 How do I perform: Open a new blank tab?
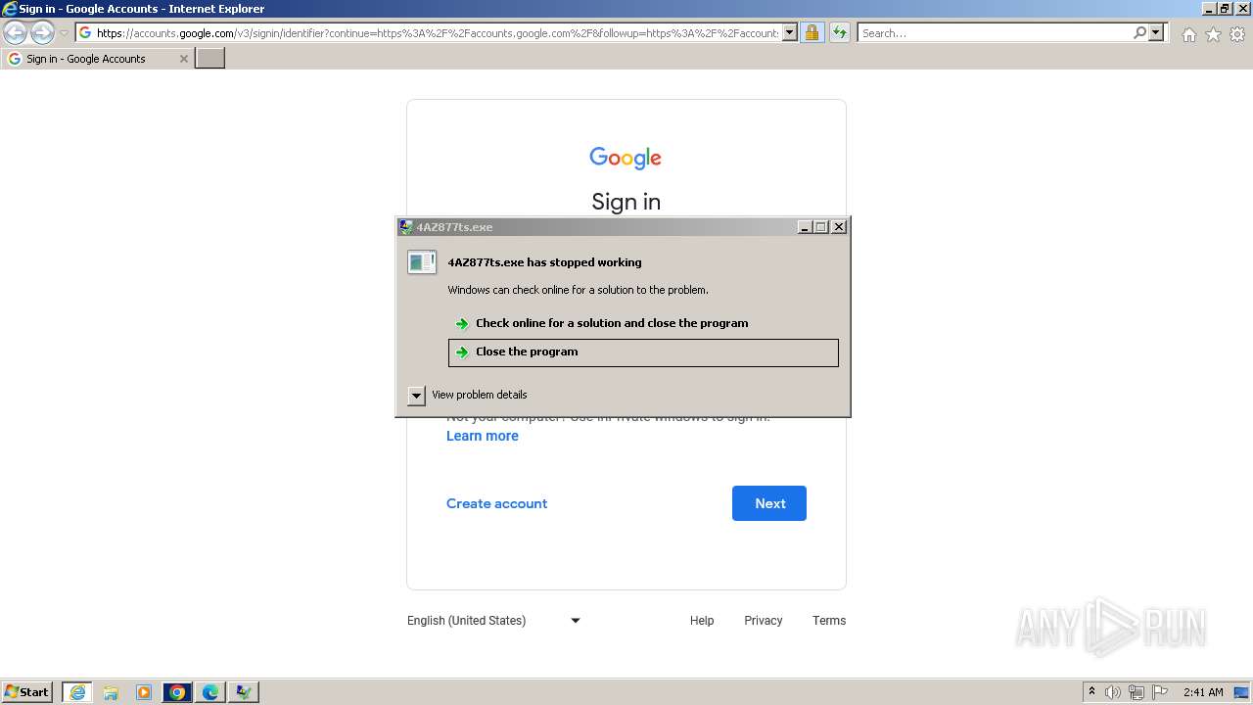[210, 59]
